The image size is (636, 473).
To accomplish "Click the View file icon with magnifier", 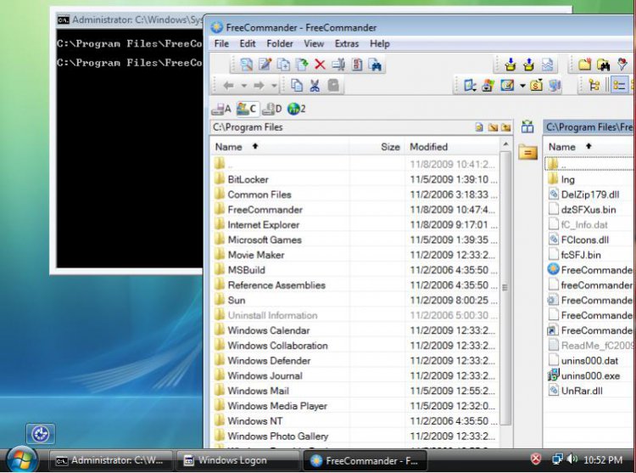I will click(246, 65).
